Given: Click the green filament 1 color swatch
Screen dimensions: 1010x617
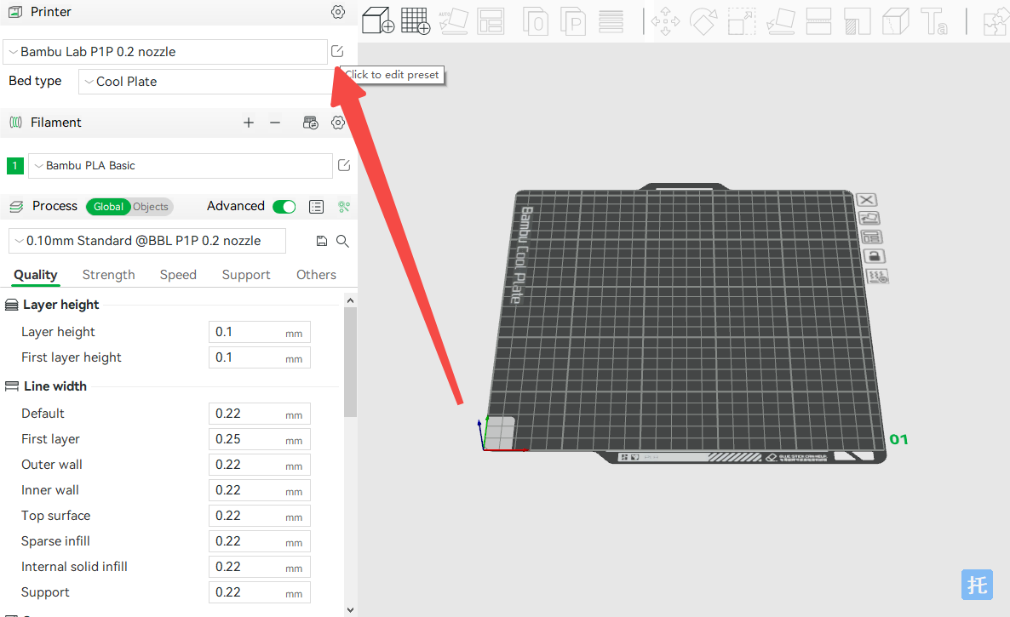Looking at the screenshot, I should pos(14,166).
